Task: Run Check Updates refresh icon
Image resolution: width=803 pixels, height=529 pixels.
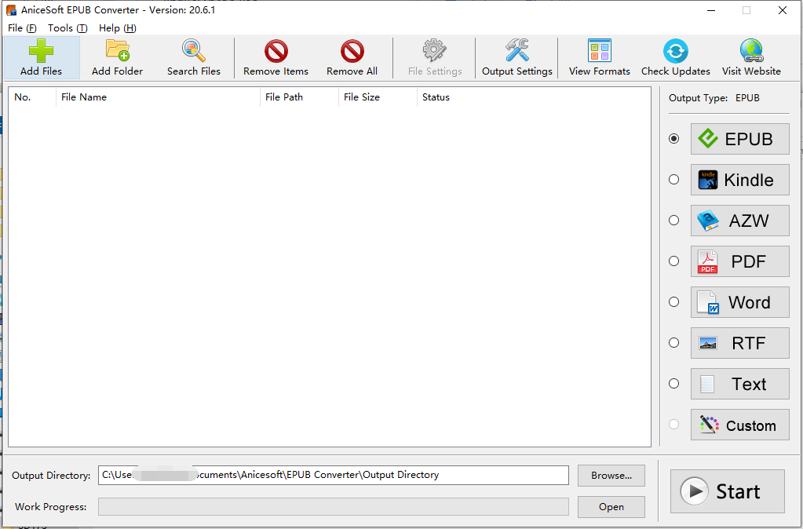Action: point(676,51)
